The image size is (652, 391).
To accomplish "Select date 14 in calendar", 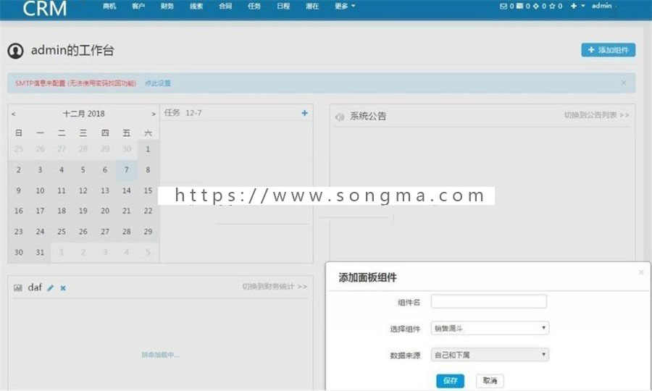I will (x=126, y=190).
